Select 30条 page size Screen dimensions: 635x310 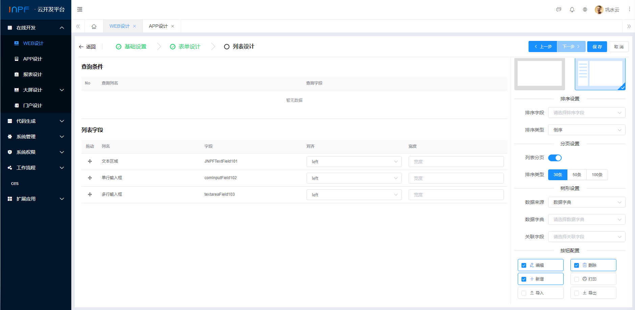point(558,175)
